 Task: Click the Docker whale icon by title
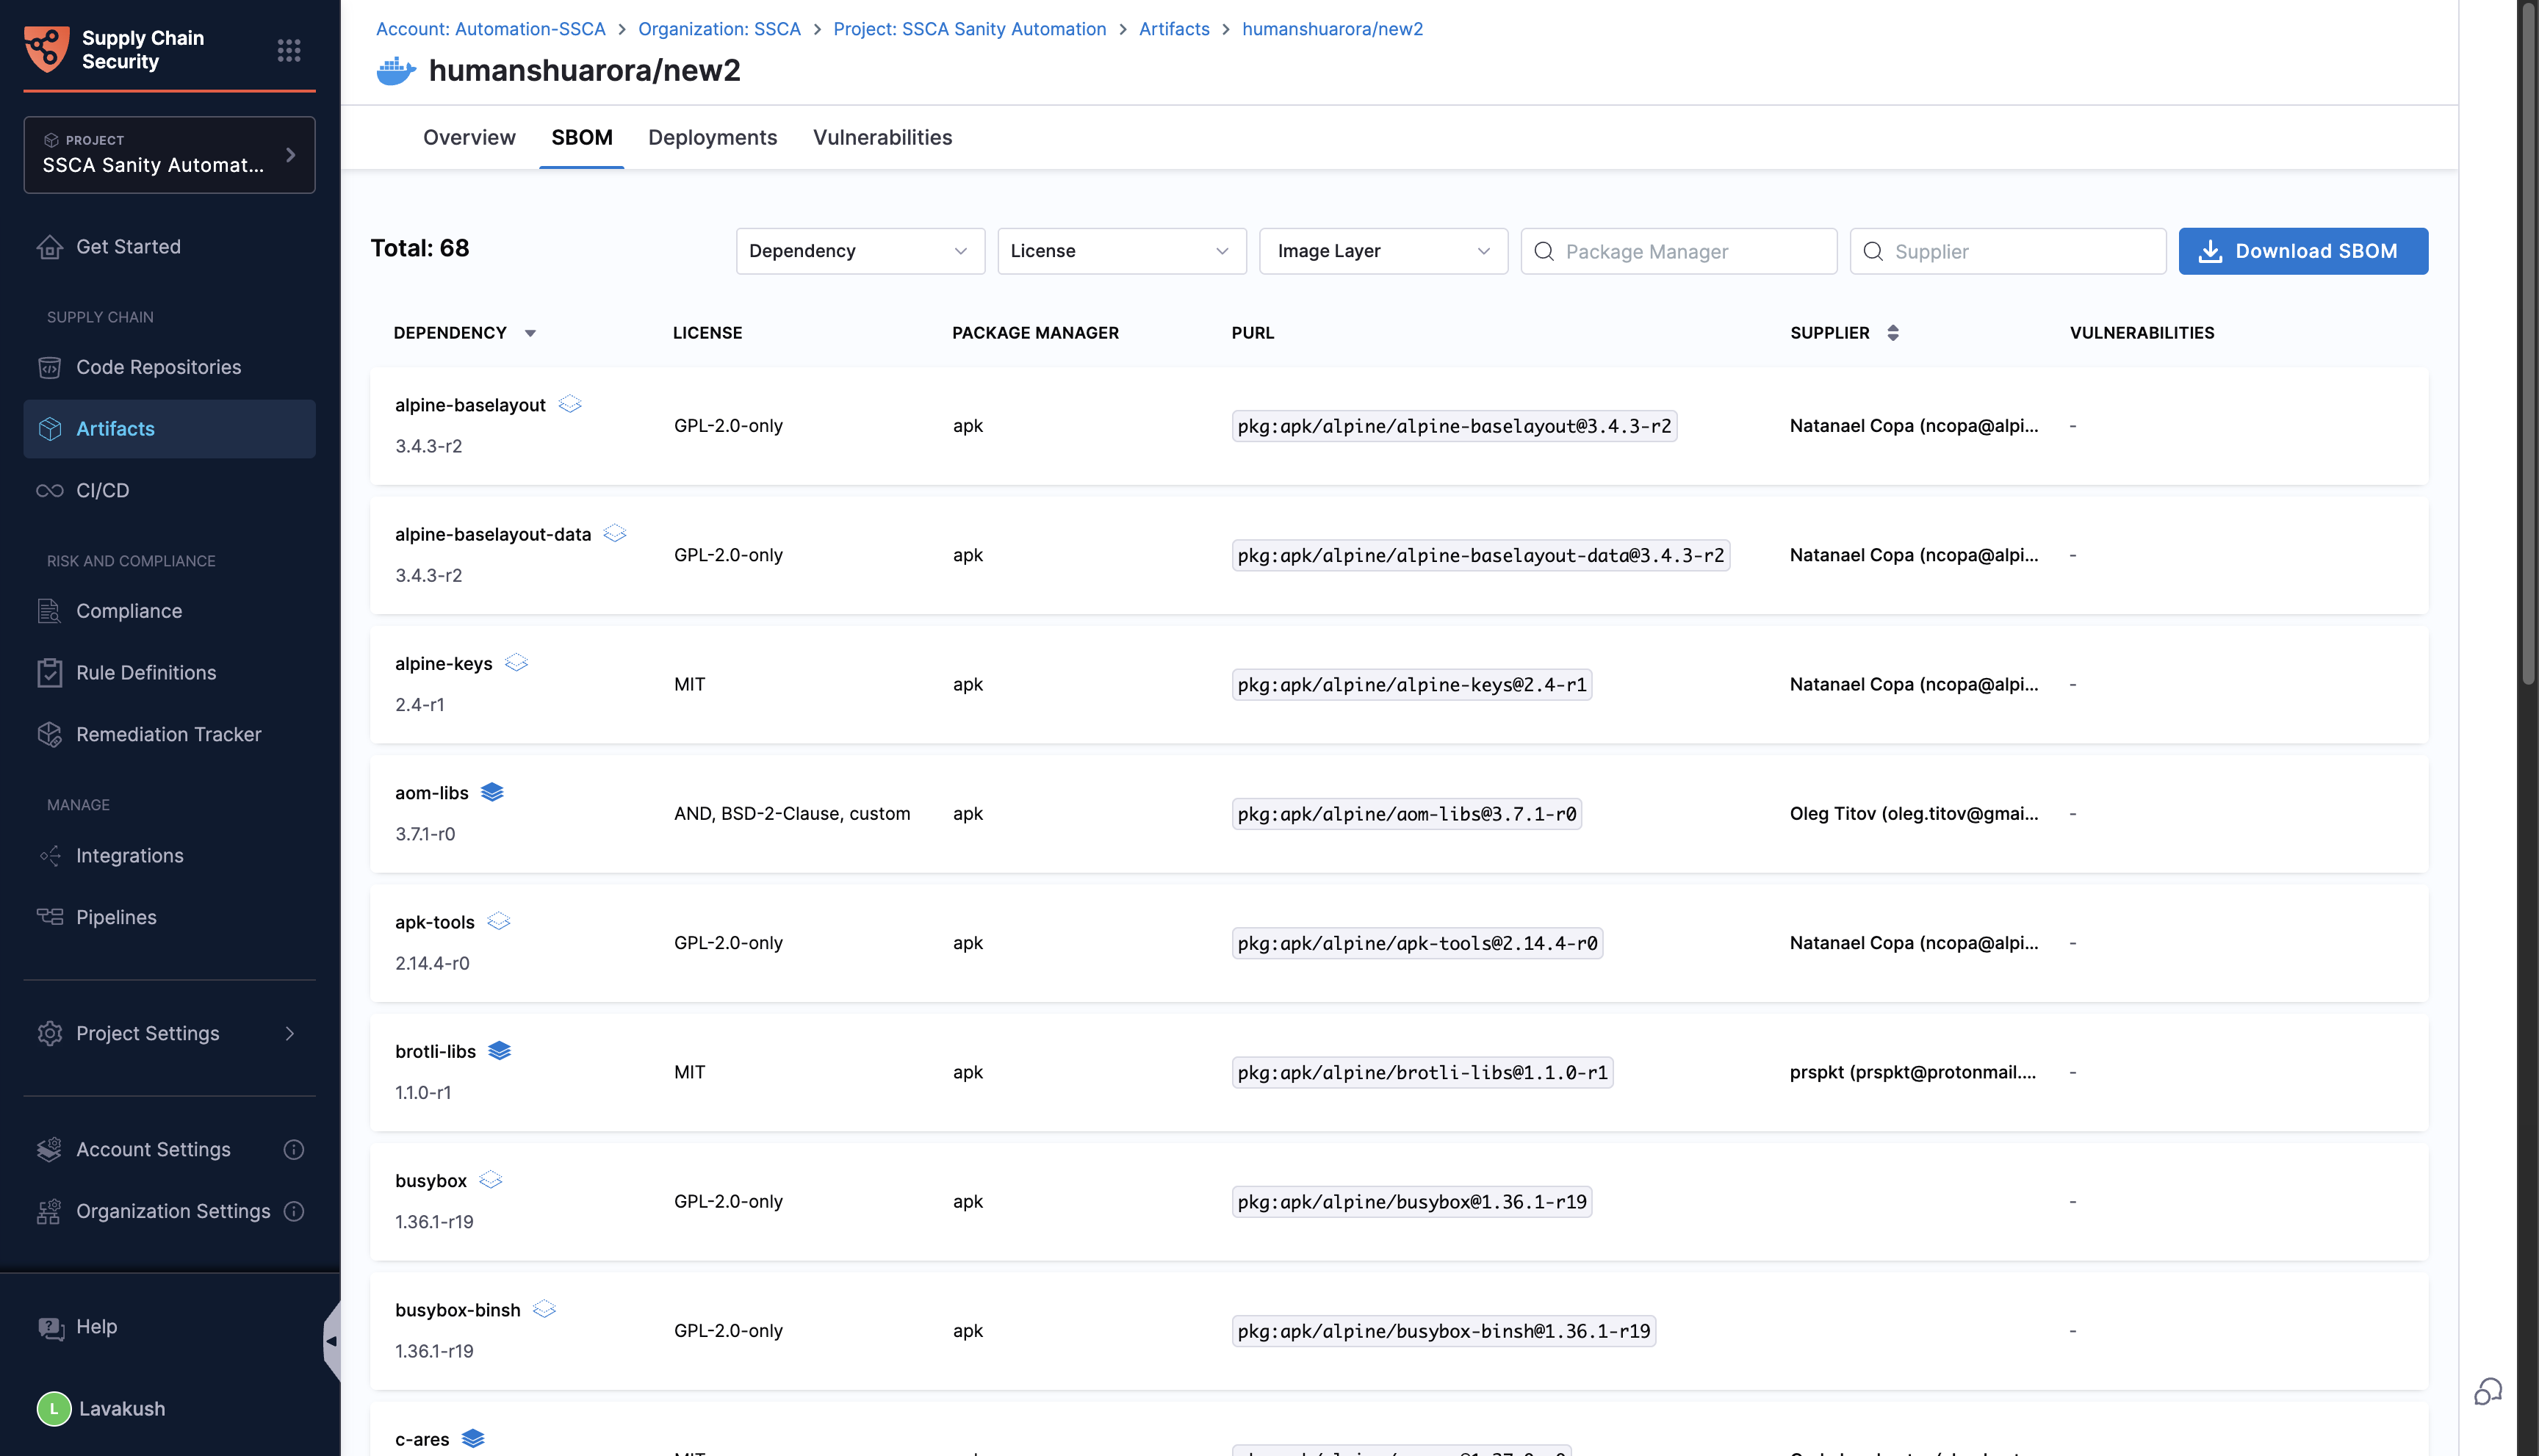tap(396, 71)
